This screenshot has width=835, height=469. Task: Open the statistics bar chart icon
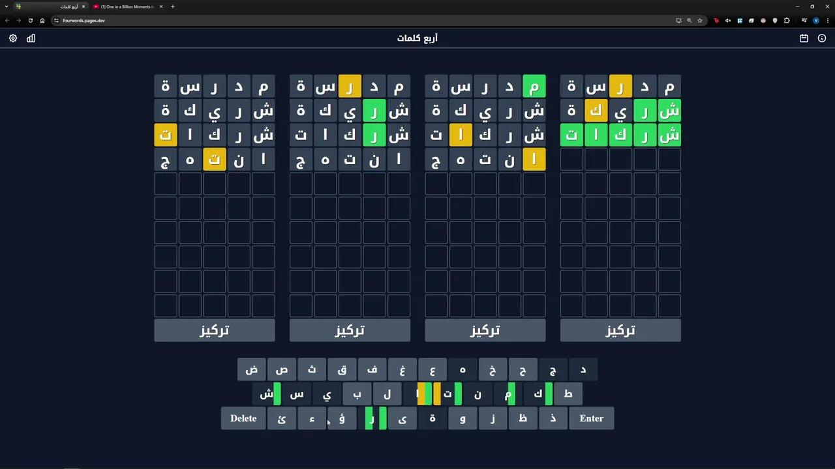[x=31, y=38]
